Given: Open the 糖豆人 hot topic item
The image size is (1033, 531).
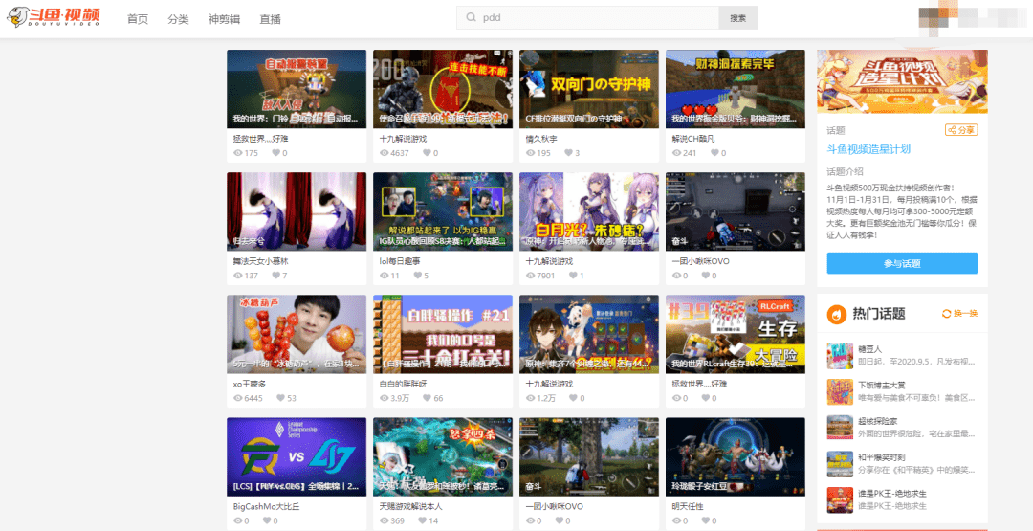Looking at the screenshot, I should pos(901,355).
